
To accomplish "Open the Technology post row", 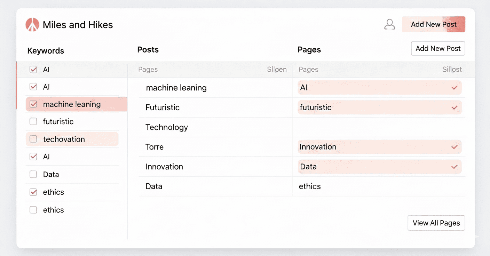I will 167,127.
